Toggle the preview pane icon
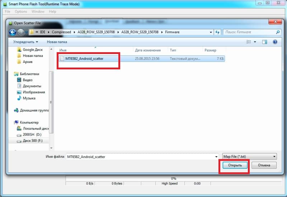The height and width of the screenshot is (197, 287). (264, 42)
